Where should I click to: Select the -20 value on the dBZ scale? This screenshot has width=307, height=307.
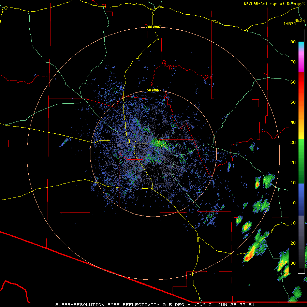point(292,243)
